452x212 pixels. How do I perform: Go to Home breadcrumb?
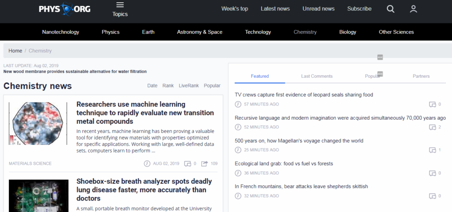(15, 51)
